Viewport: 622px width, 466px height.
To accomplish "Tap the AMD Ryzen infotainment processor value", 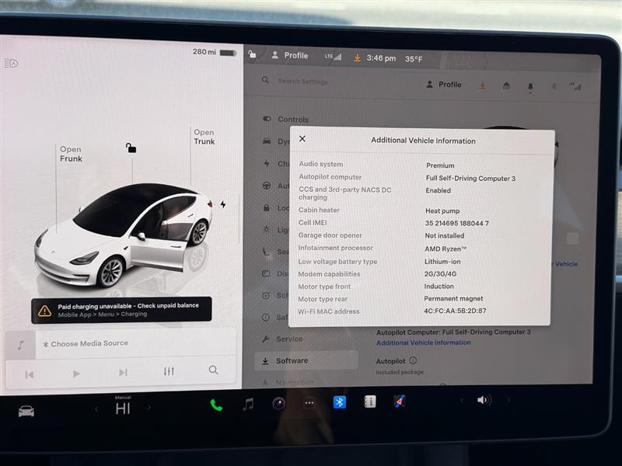I will pos(446,249).
